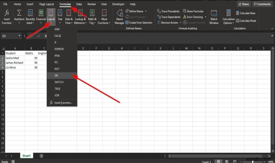Toggle Show Formulas
The height and width of the screenshot is (163, 275).
pos(193,11)
